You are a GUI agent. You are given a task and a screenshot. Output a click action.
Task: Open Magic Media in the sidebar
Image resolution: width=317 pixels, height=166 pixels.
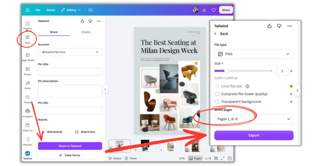[x=28, y=57]
